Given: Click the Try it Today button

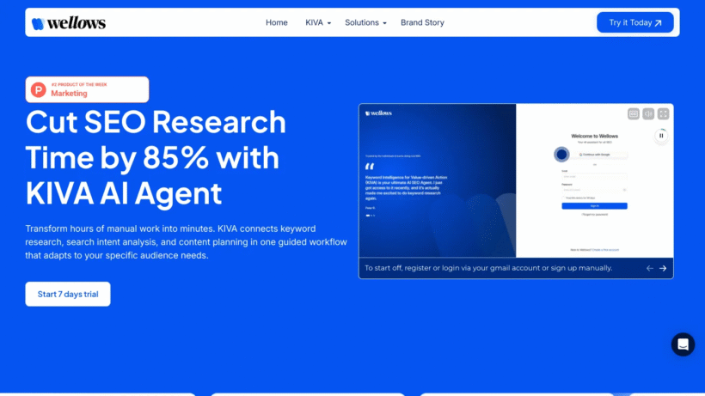Looking at the screenshot, I should [x=634, y=22].
